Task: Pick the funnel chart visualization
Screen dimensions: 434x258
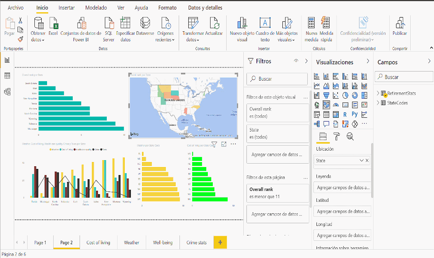Action: (x=326, y=96)
